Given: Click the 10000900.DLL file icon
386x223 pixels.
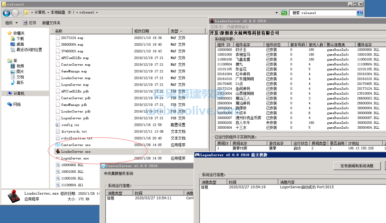Looking at the screenshot, I should pos(58,165).
